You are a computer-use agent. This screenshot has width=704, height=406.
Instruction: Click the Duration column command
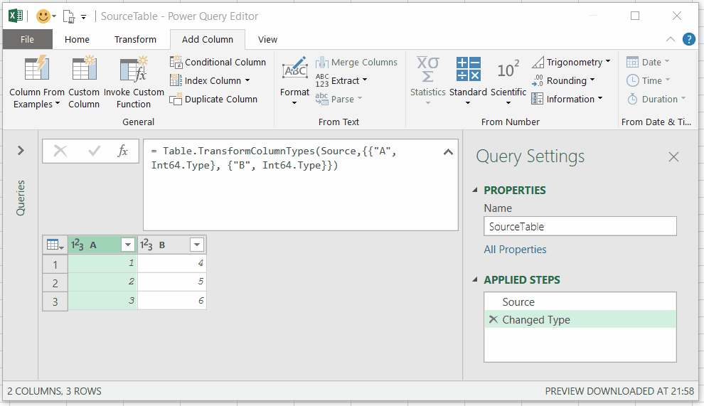[656, 99]
